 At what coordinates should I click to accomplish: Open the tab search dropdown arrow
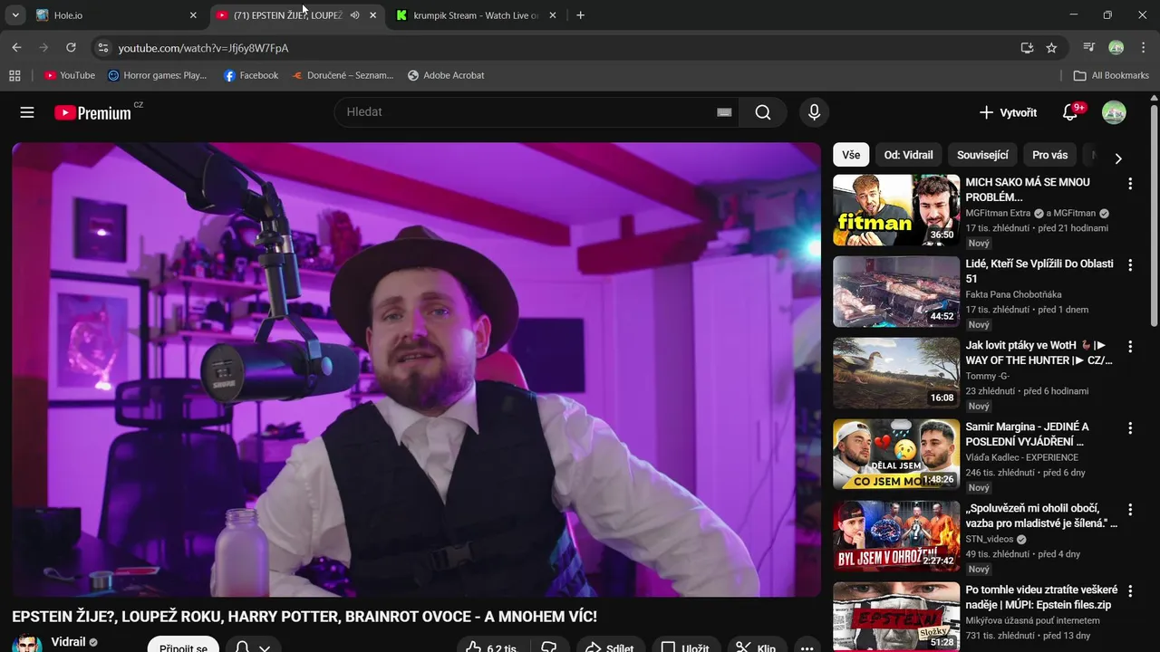15,15
